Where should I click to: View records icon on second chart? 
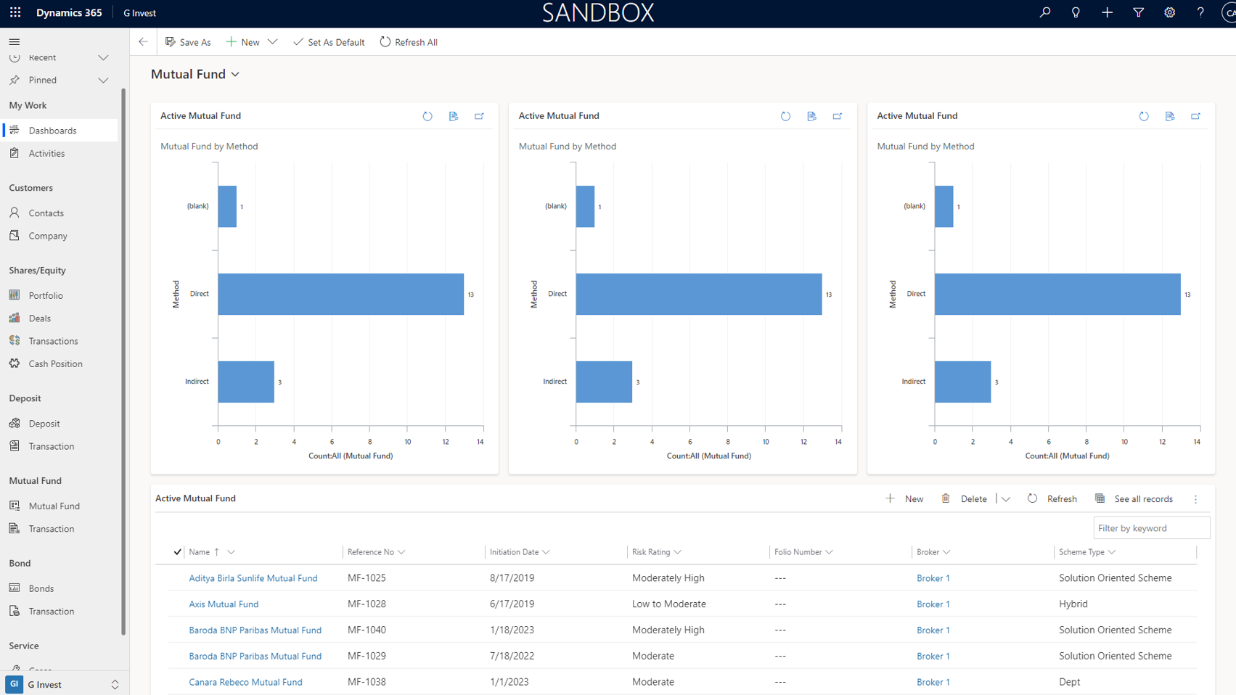811,116
